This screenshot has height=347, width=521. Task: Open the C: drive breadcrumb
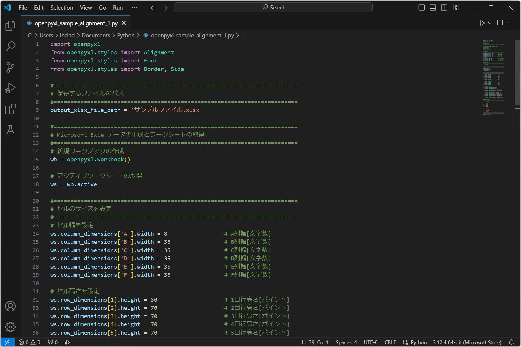pyautogui.click(x=30, y=35)
